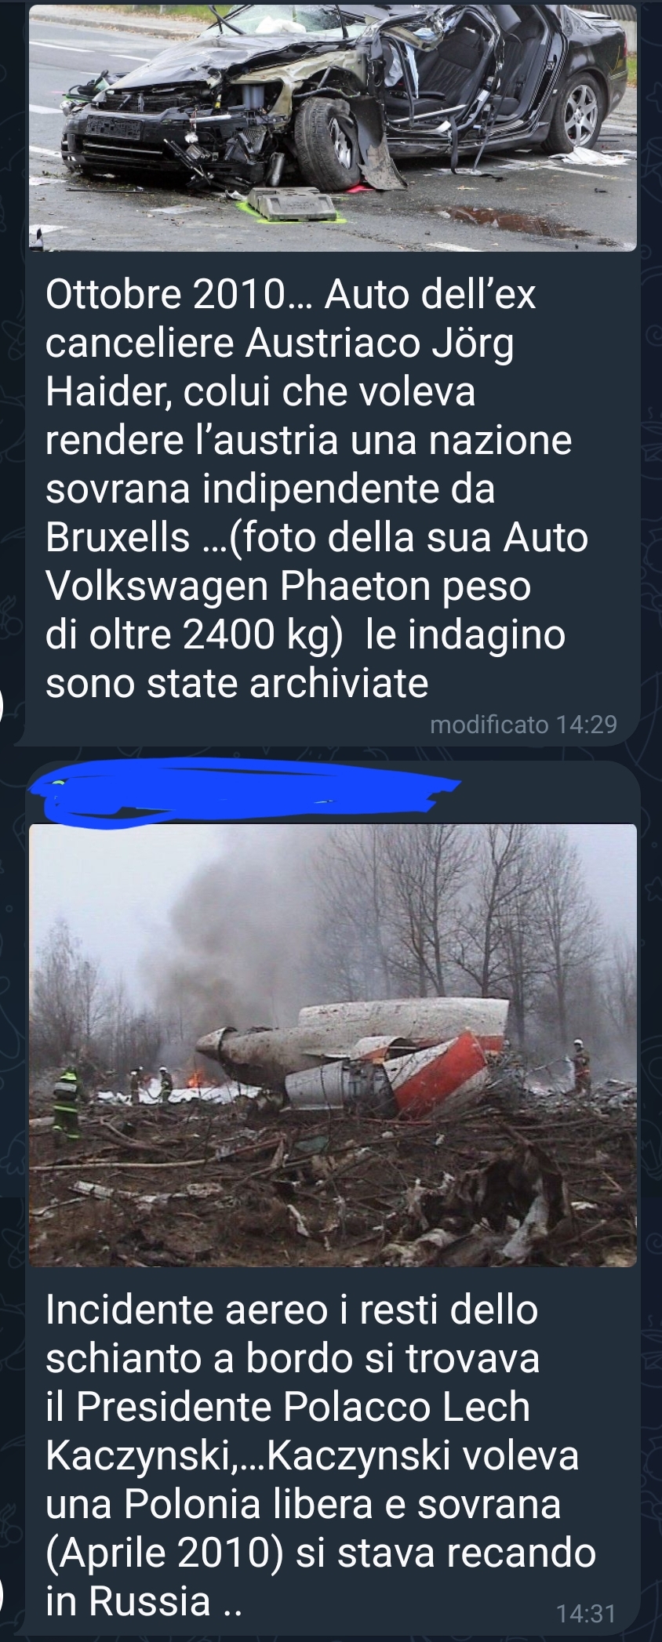Image resolution: width=662 pixels, height=1642 pixels.
Task: Open the wrecked black car photo
Action: pyautogui.click(x=333, y=125)
